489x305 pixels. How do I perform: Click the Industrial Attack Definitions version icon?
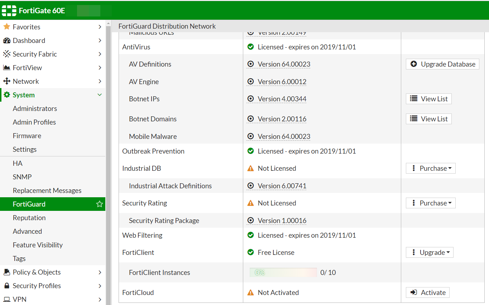[251, 186]
